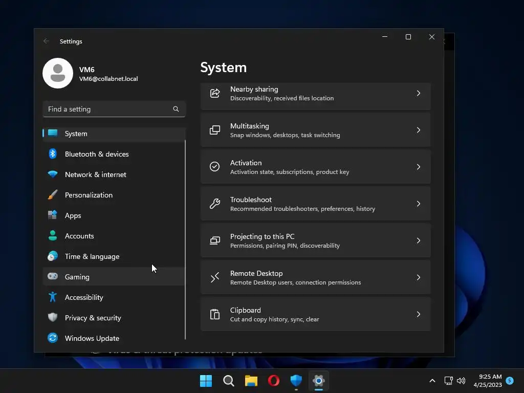Open Network & internet settings
524x393 pixels.
pos(114,174)
